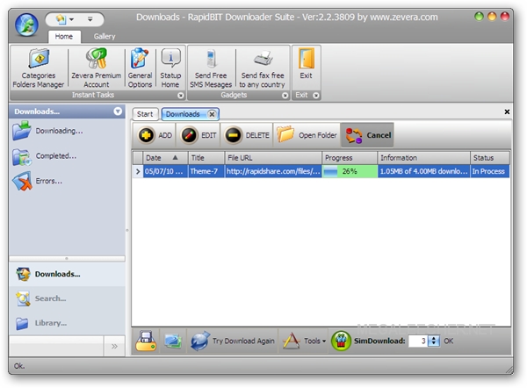Open the Library section in navigation

click(x=67, y=323)
